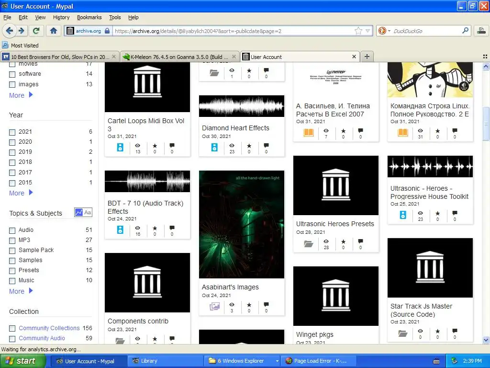Click the audio icon under Ultrasonic Heroes Progressive House Toolkit
Image resolution: width=490 pixels, height=368 pixels.
[403, 215]
